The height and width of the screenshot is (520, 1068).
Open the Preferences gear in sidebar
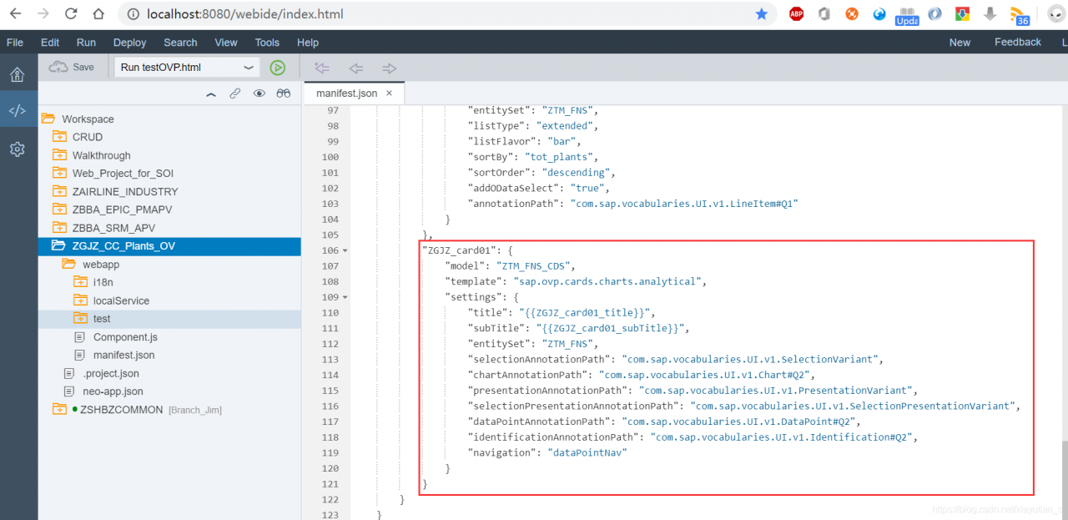(x=17, y=149)
